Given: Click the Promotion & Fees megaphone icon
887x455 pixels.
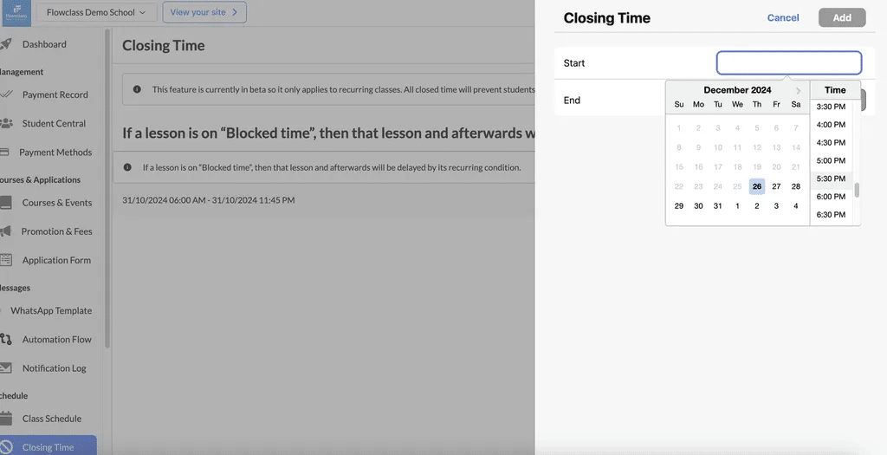Looking at the screenshot, I should pyautogui.click(x=6, y=231).
